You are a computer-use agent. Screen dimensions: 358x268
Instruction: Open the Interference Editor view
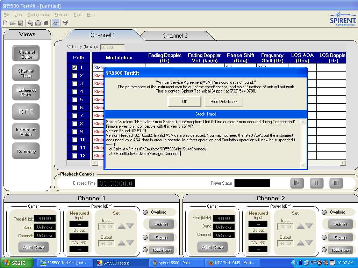click(26, 92)
